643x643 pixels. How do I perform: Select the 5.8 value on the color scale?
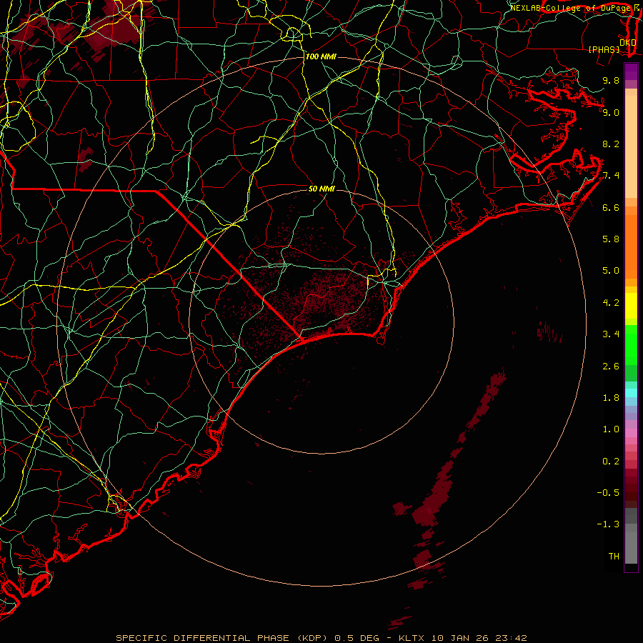611,239
